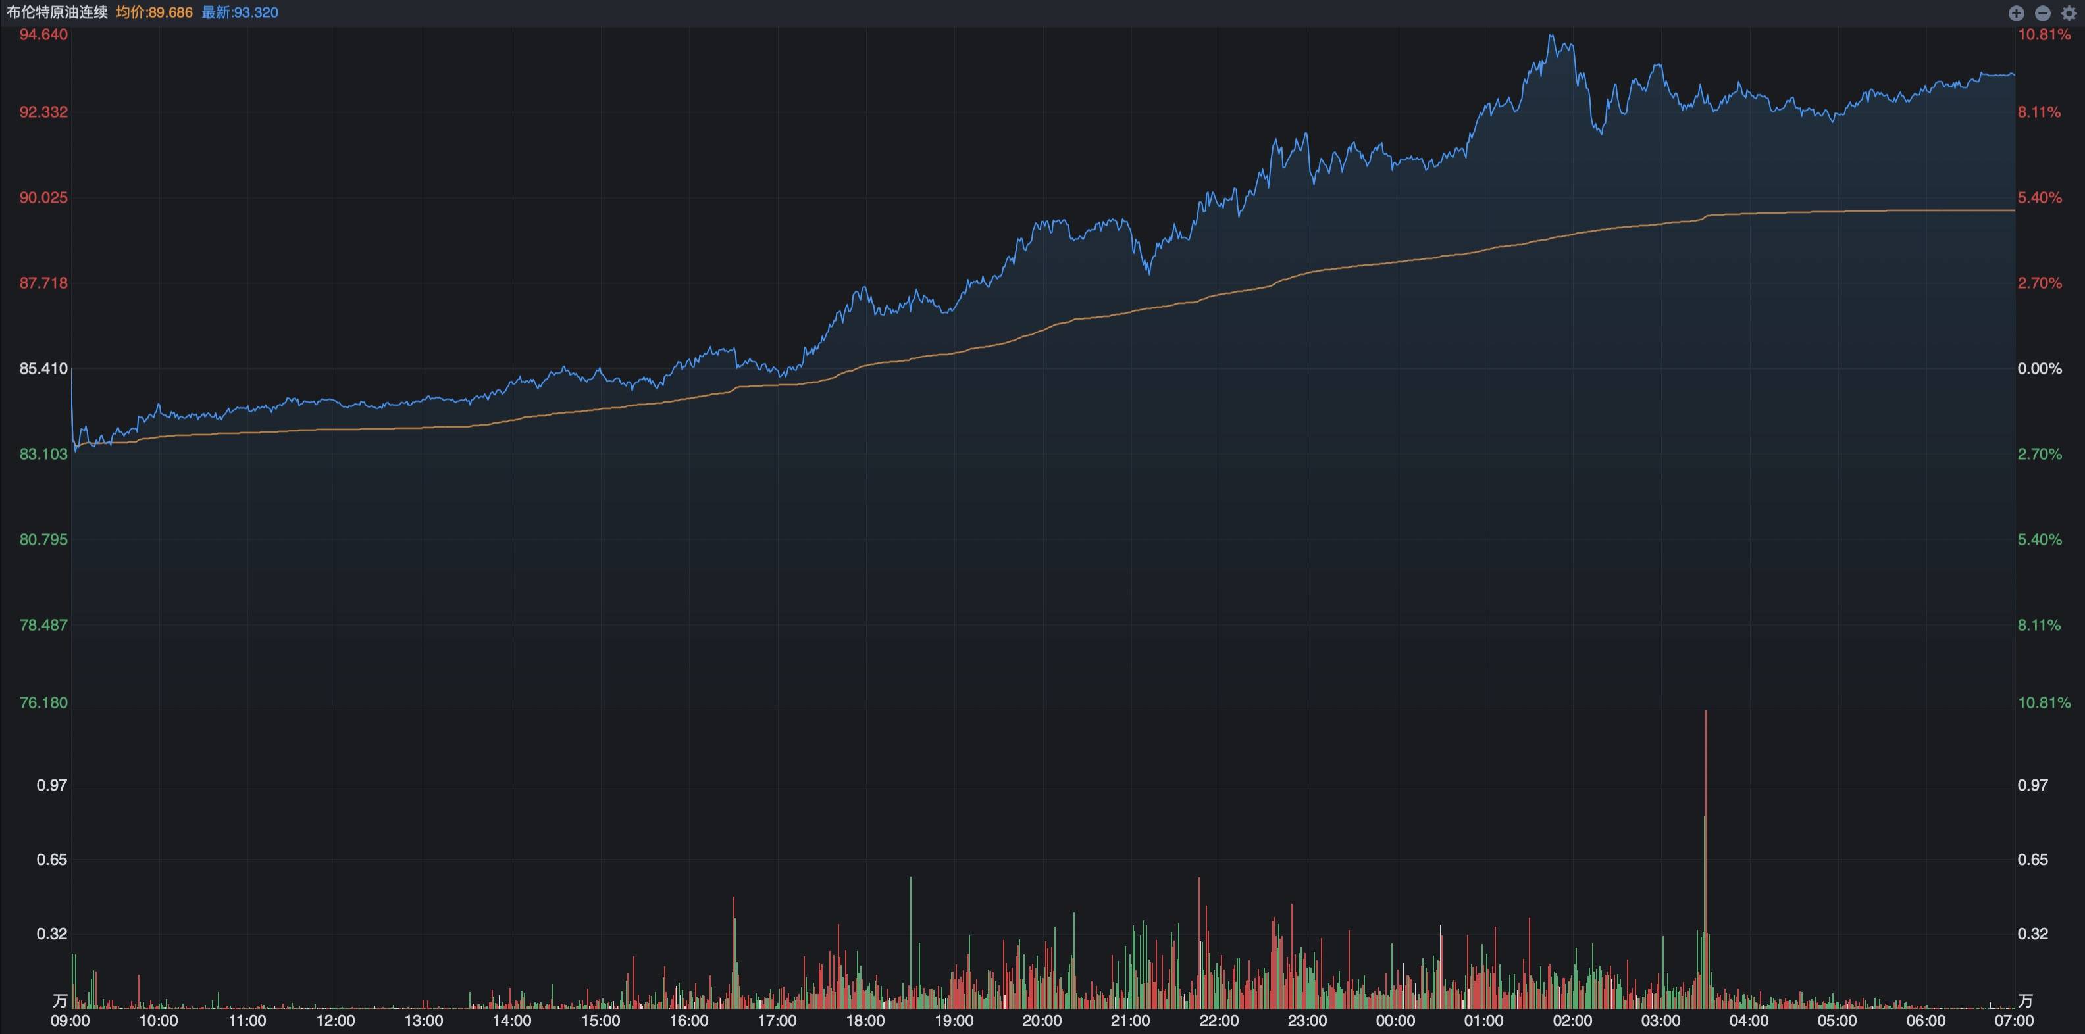Click the plus zoom-in chart icon

(2016, 13)
